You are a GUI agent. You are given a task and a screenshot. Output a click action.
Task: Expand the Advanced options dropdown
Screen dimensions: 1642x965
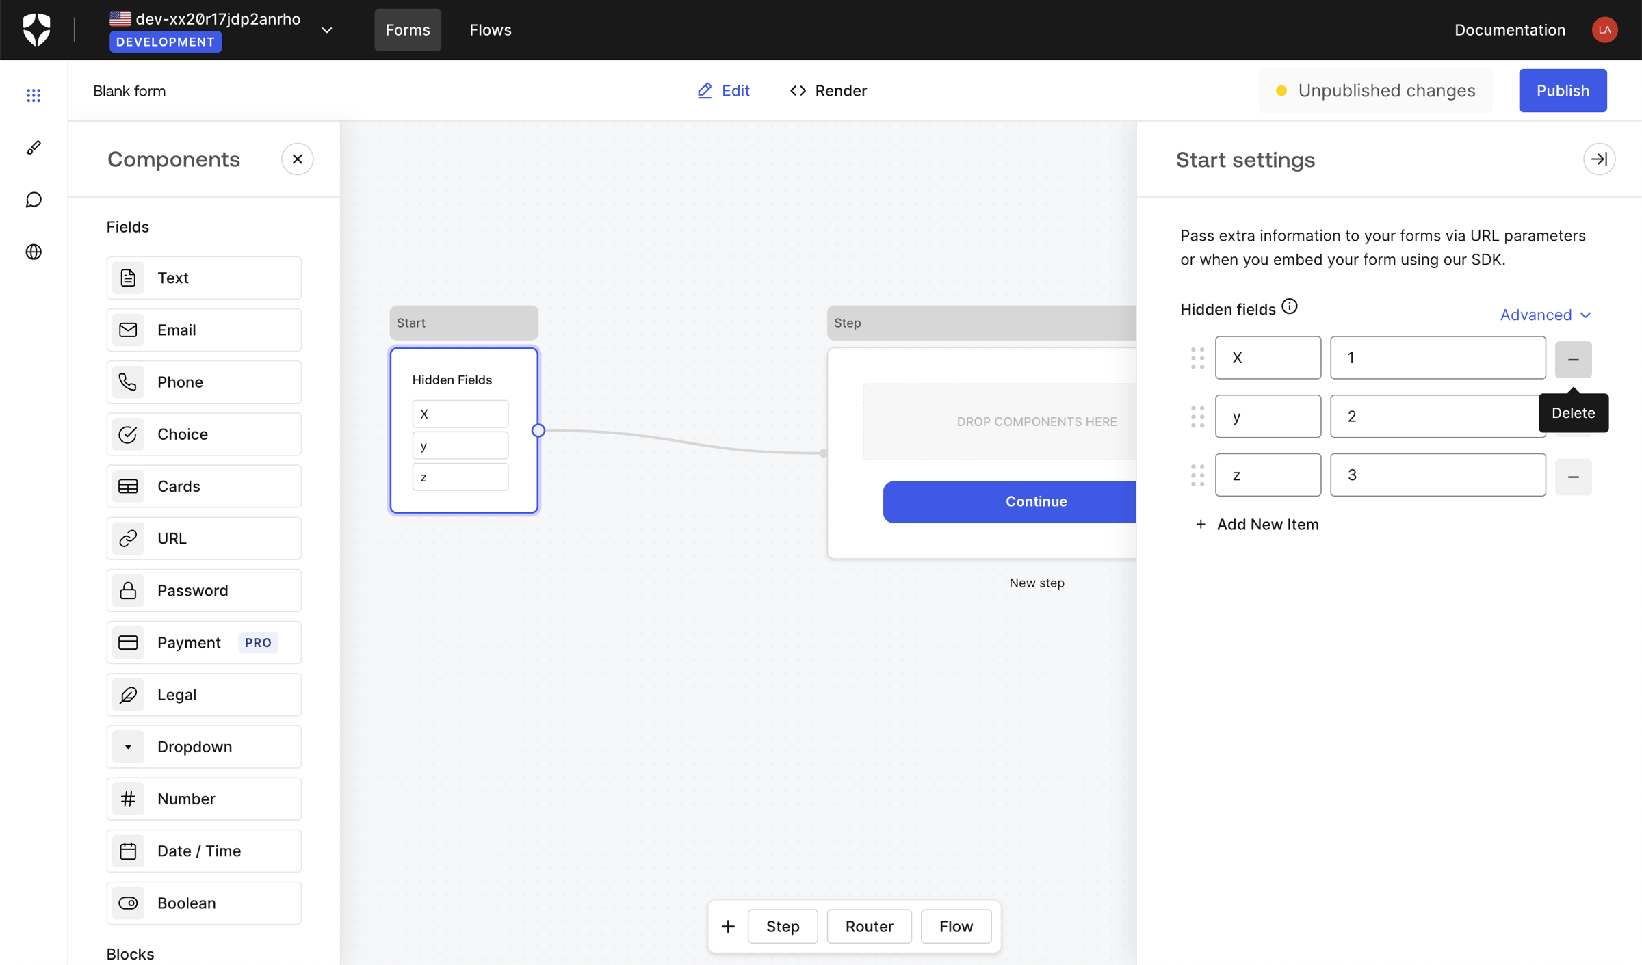(x=1546, y=315)
